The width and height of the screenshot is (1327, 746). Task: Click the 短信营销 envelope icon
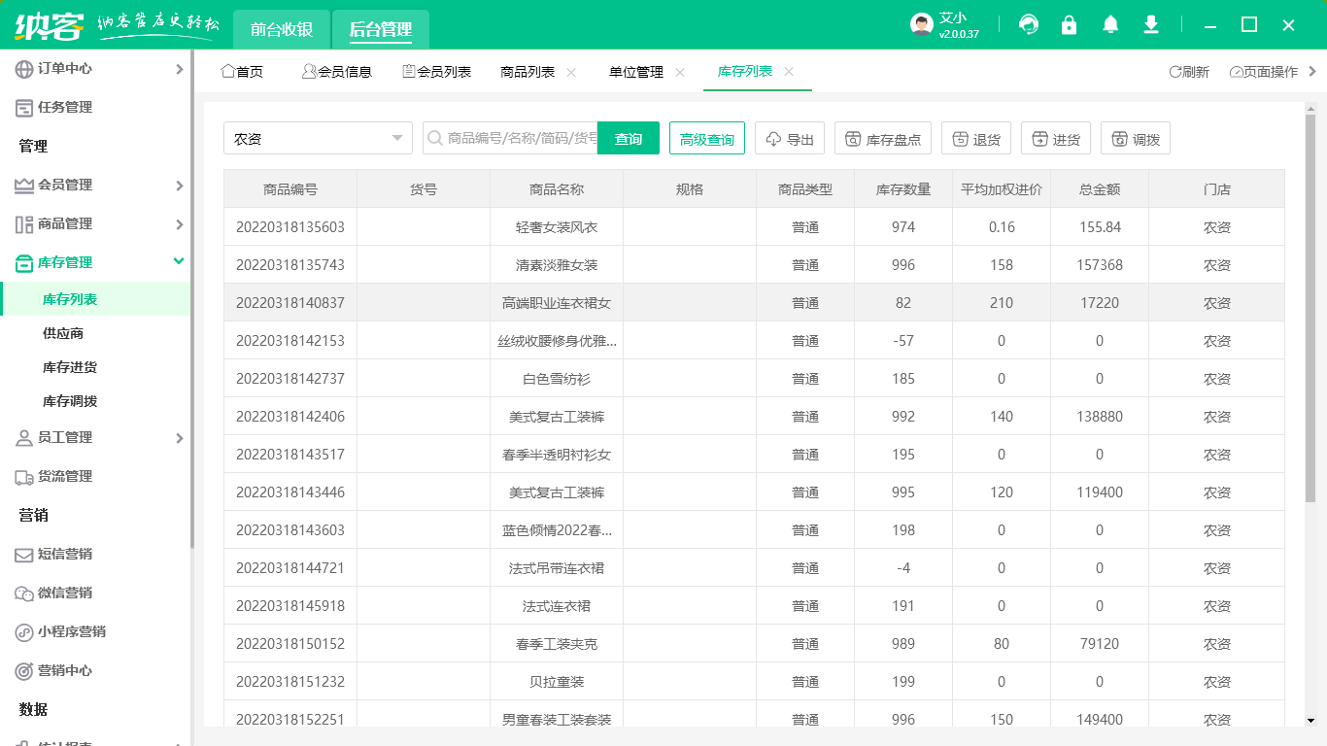pos(23,555)
